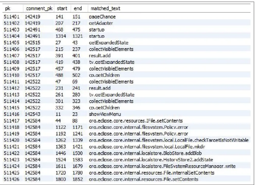Select pk cell 511417
Image resolution: width=255 pixels, height=185 pixels.
click(11, 121)
